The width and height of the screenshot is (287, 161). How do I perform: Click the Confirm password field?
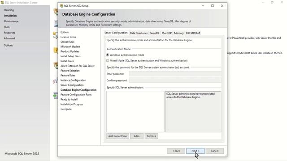coord(175,80)
